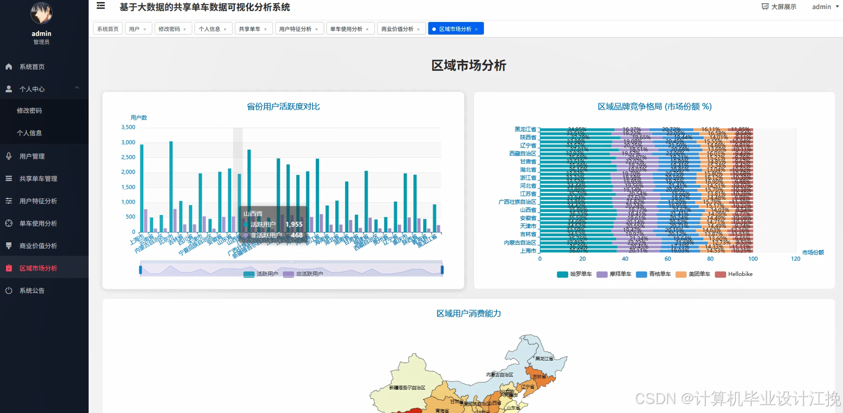Viewport: 843px width, 413px height.
Task: Click the 大屏展示 presentation screen icon
Action: pos(765,7)
